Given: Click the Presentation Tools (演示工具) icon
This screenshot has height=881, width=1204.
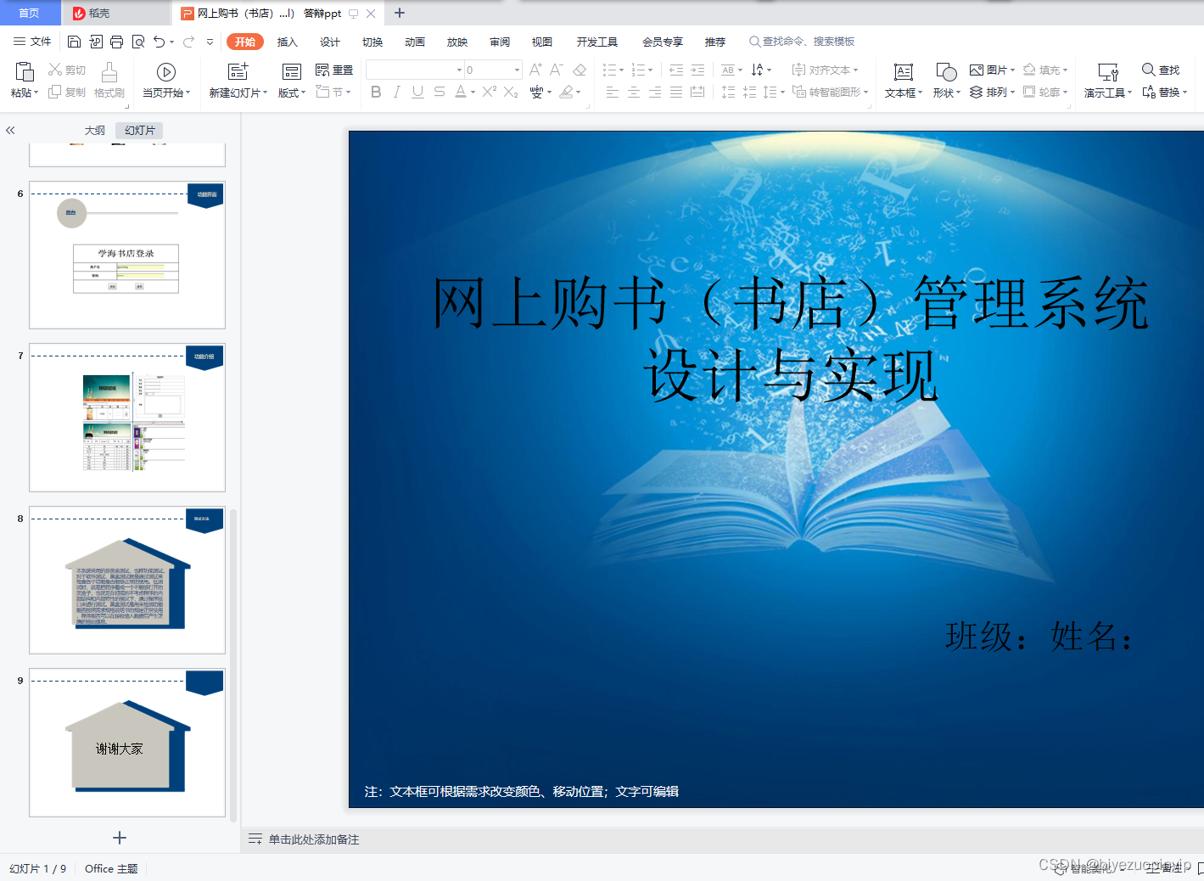Looking at the screenshot, I should coord(1108,72).
